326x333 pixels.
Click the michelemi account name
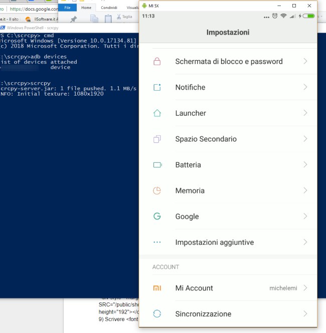[283, 288]
